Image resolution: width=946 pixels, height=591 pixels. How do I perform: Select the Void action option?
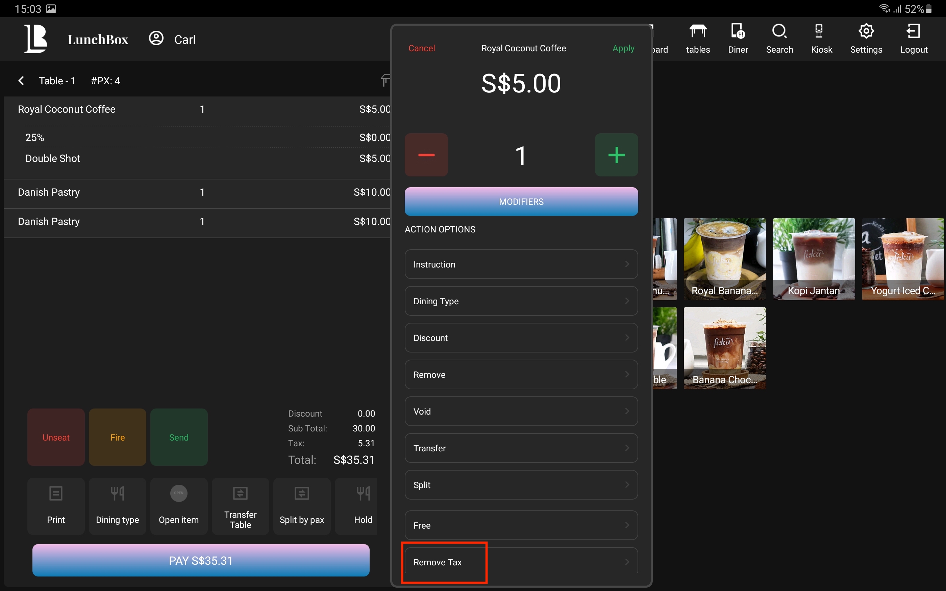521,411
